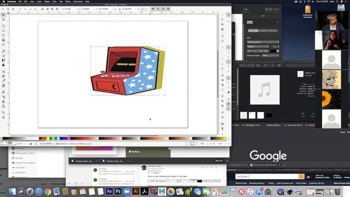Image resolution: width=350 pixels, height=197 pixels.
Task: Select the 3D box tool in Inkscape
Action: tap(3, 40)
